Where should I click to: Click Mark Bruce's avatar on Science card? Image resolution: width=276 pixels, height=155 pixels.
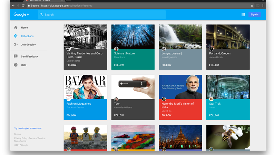tap(116, 49)
